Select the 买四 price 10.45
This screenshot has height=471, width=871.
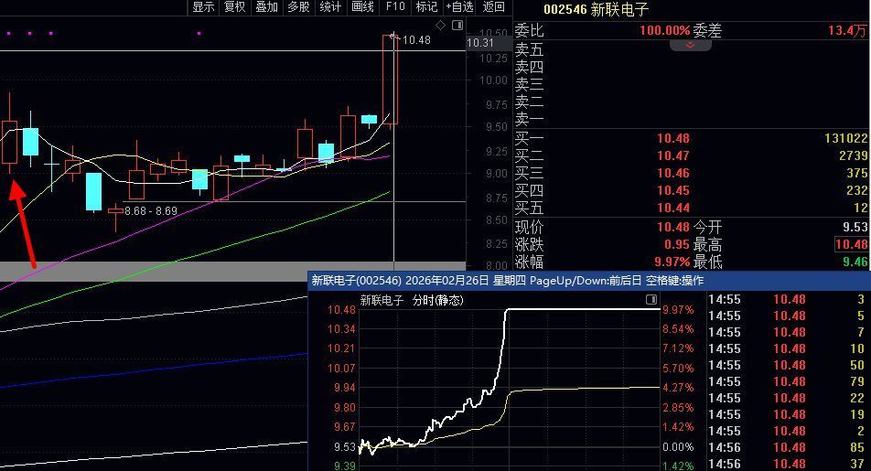tap(673, 190)
